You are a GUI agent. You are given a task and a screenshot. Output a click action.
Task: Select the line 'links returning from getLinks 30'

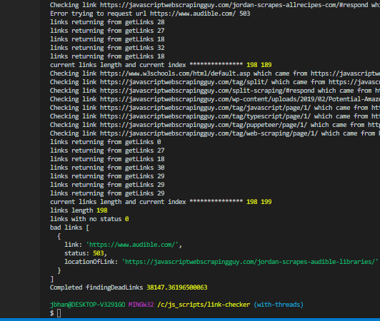coord(107,168)
